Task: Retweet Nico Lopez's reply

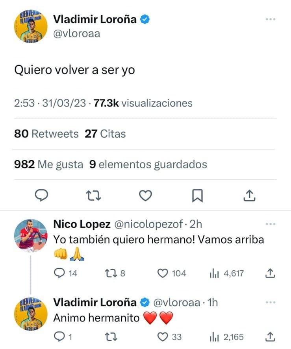Action: click(111, 273)
